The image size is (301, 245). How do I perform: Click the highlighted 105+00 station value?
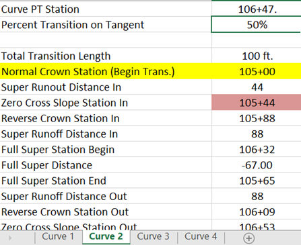click(257, 71)
